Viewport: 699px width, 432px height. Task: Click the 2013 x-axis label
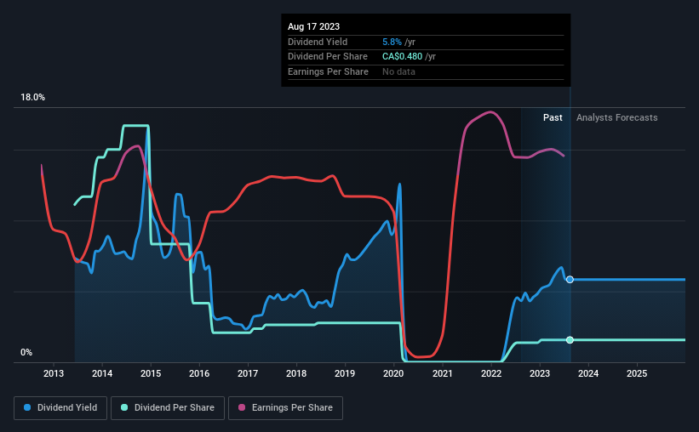click(x=54, y=373)
